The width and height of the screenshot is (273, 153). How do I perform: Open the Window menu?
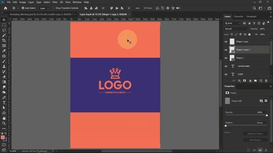coord(77,2)
